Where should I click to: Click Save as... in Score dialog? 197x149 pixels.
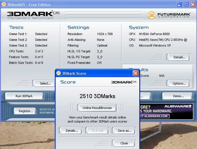(x=124, y=131)
